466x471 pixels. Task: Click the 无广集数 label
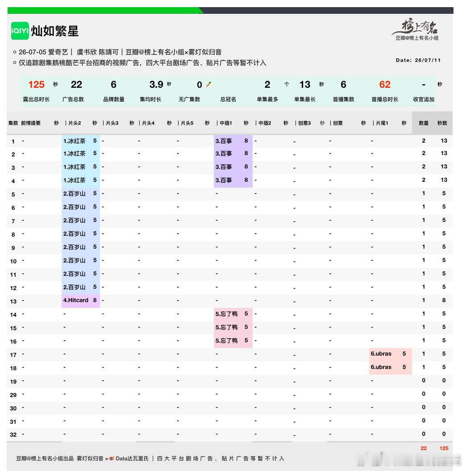(x=189, y=99)
